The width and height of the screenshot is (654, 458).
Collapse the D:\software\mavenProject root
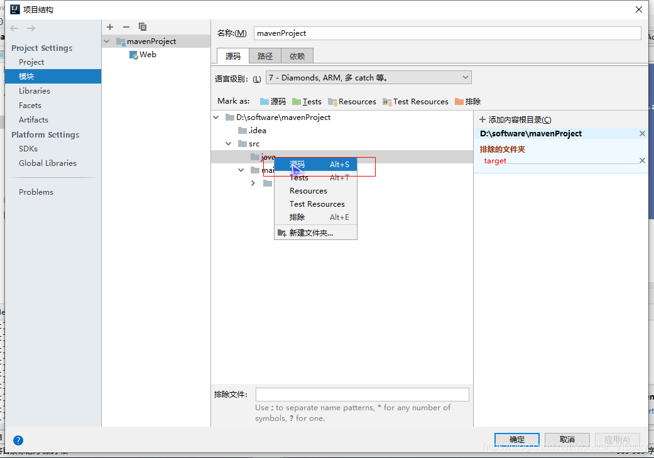pyautogui.click(x=216, y=117)
